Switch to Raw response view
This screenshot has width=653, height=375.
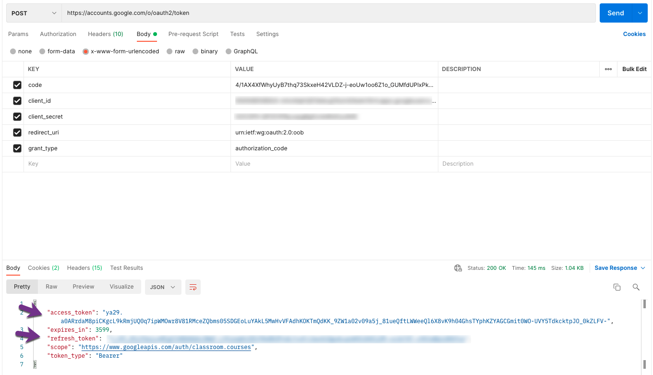[51, 287]
